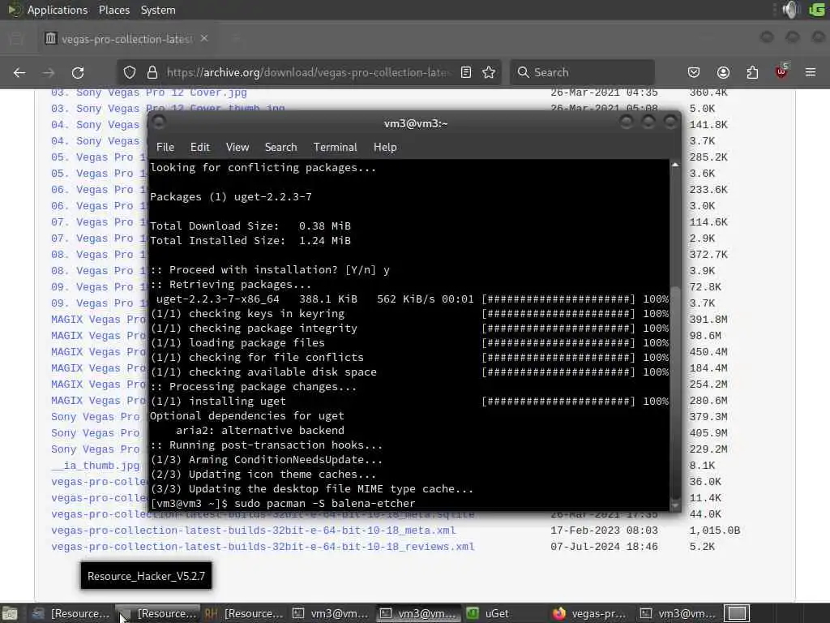
Task: Open first MAGIX Vegas Pro link (391.8M)
Action: pos(98,320)
